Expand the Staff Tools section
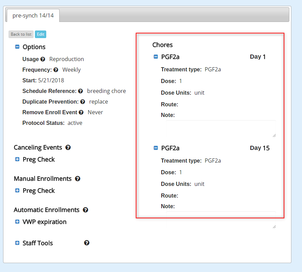 [x=17, y=243]
